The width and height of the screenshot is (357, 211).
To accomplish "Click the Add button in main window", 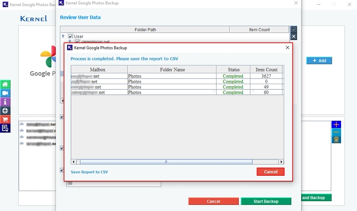I will click(x=319, y=61).
